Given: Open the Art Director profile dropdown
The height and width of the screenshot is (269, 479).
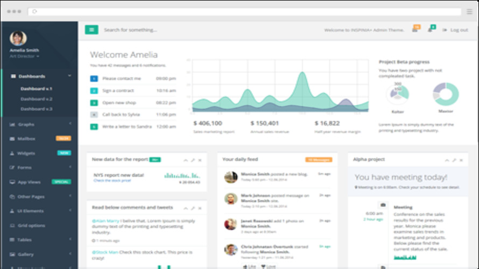Looking at the screenshot, I should click(x=24, y=56).
